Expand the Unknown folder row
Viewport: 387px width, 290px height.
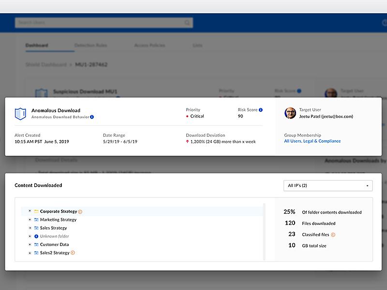30,236
